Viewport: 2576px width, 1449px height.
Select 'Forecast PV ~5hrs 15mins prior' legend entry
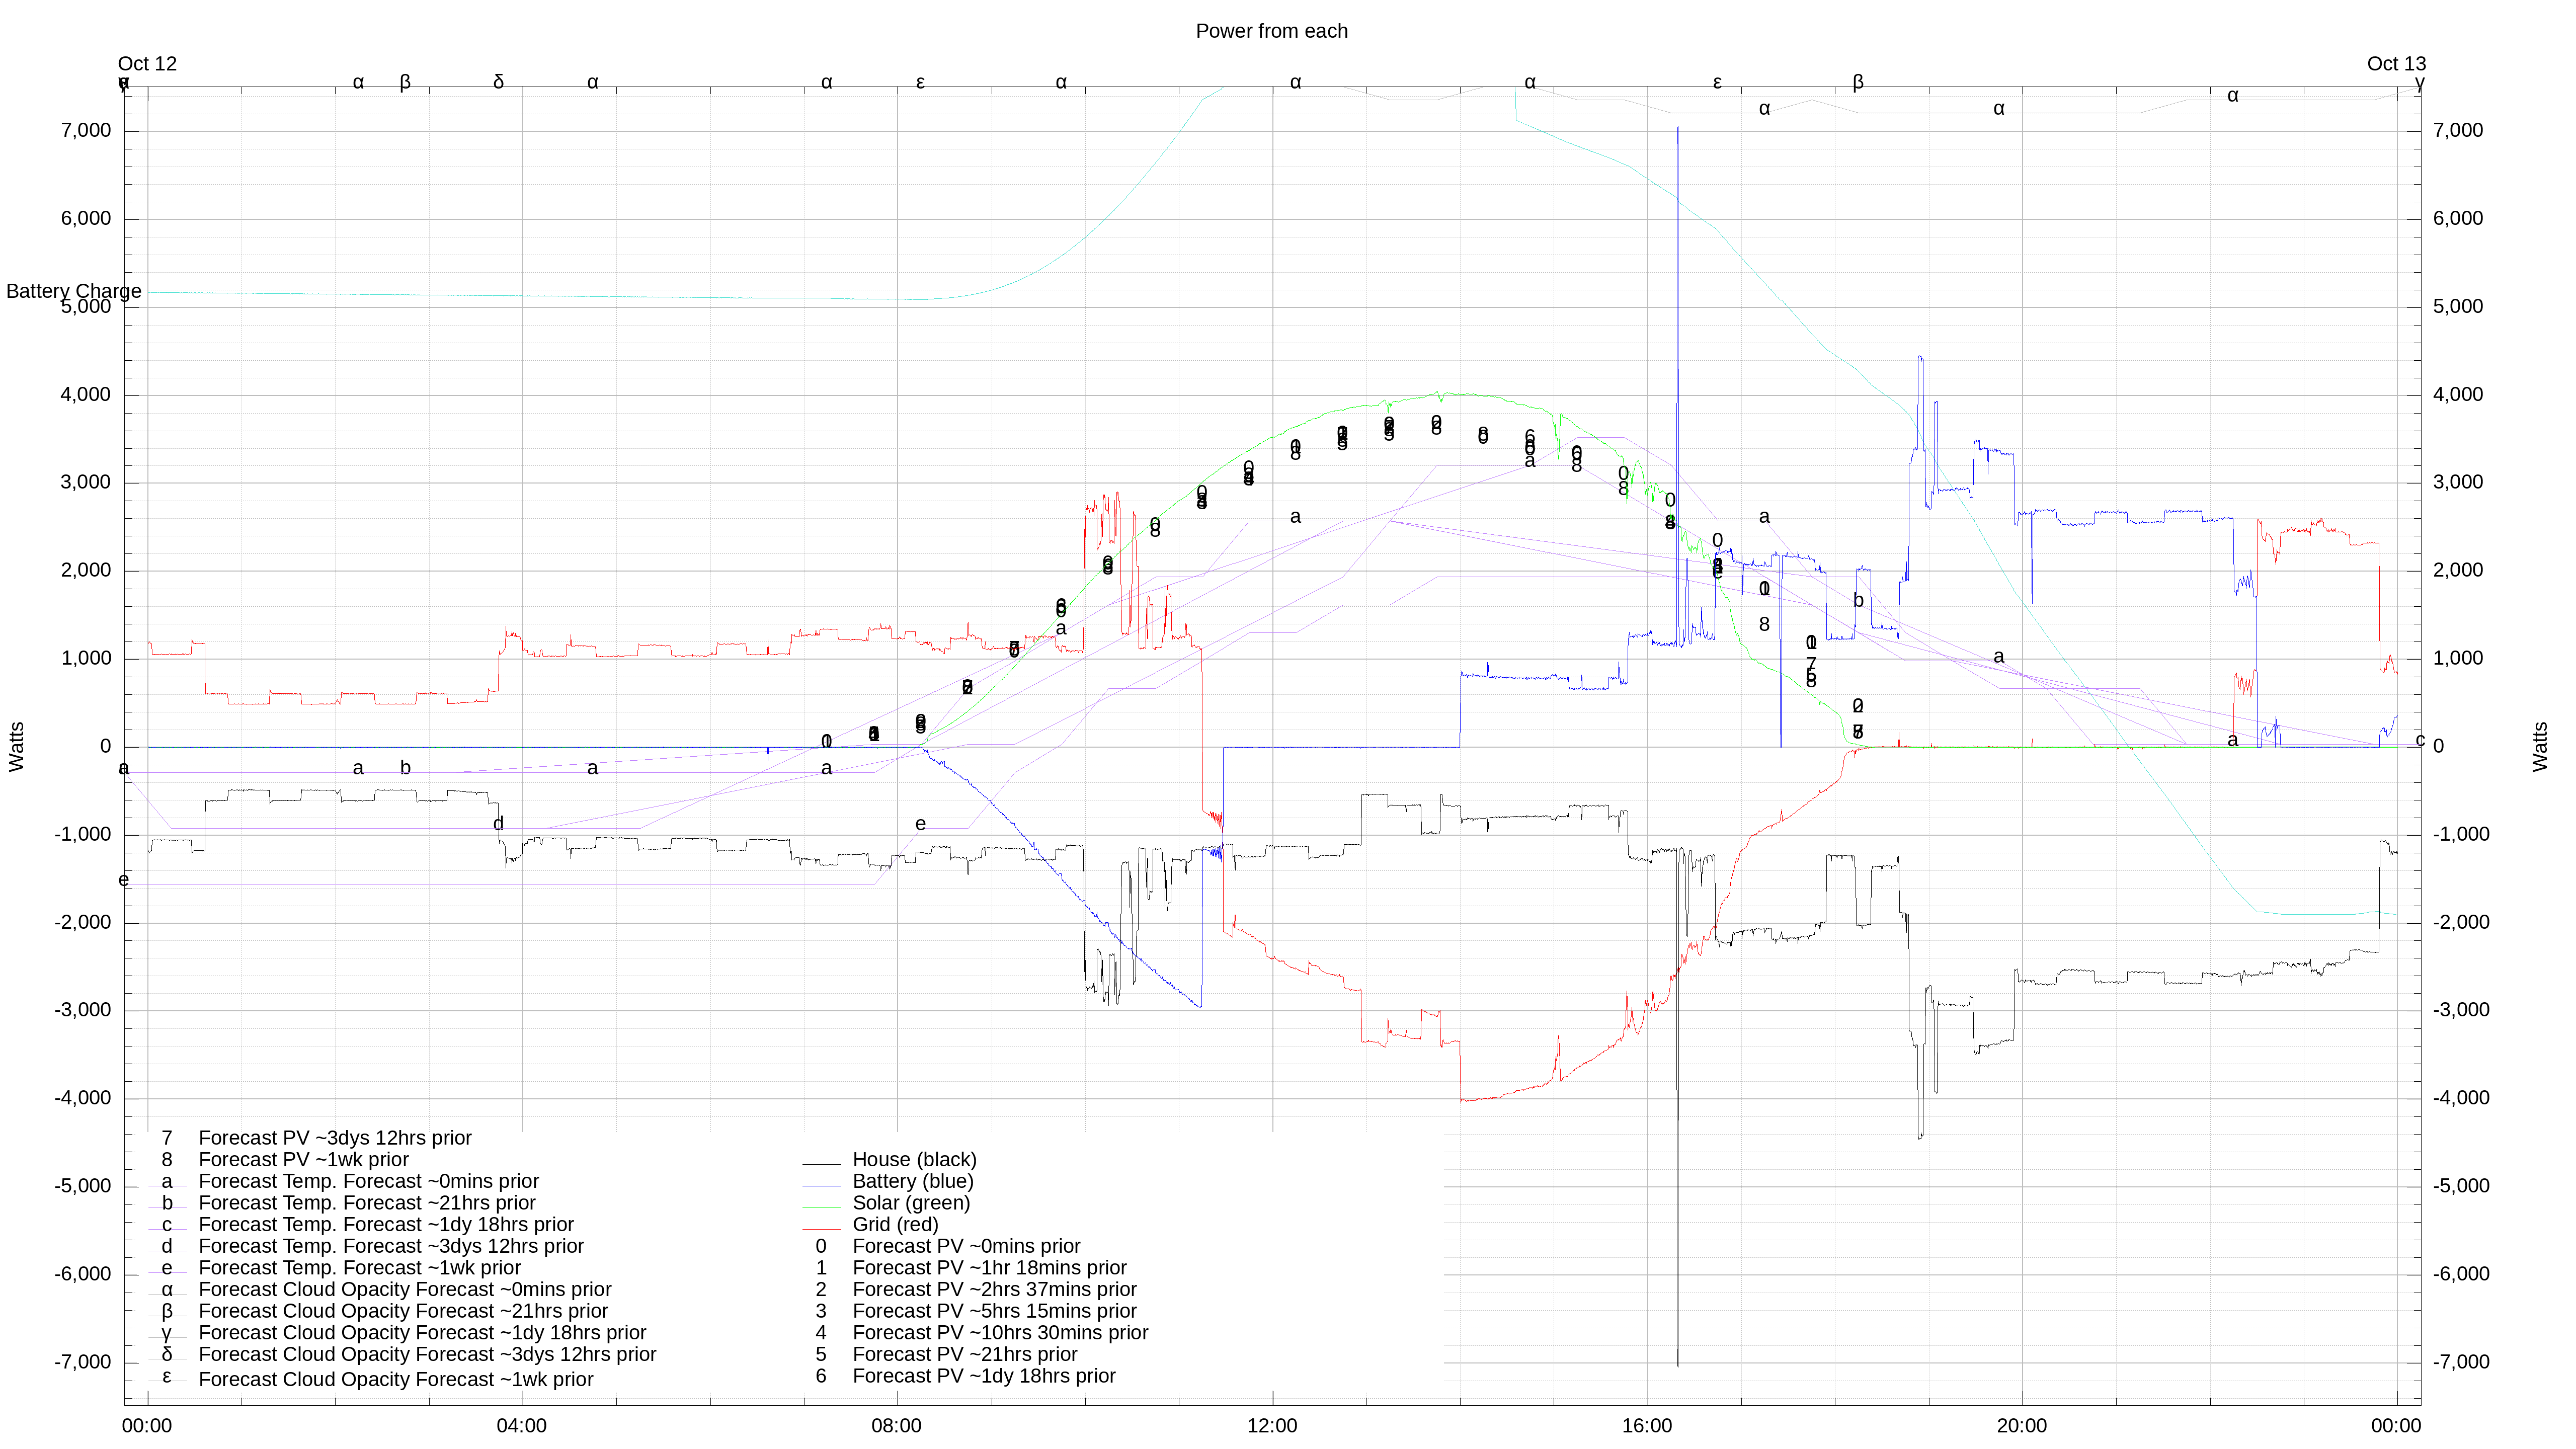click(x=994, y=1311)
